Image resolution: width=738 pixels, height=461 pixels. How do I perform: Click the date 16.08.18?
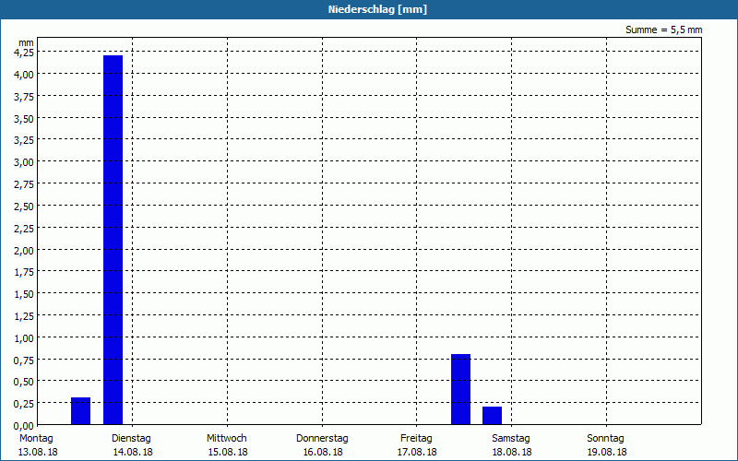tap(323, 452)
